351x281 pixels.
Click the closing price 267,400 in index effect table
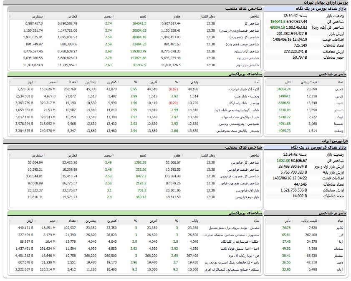tap(311, 235)
